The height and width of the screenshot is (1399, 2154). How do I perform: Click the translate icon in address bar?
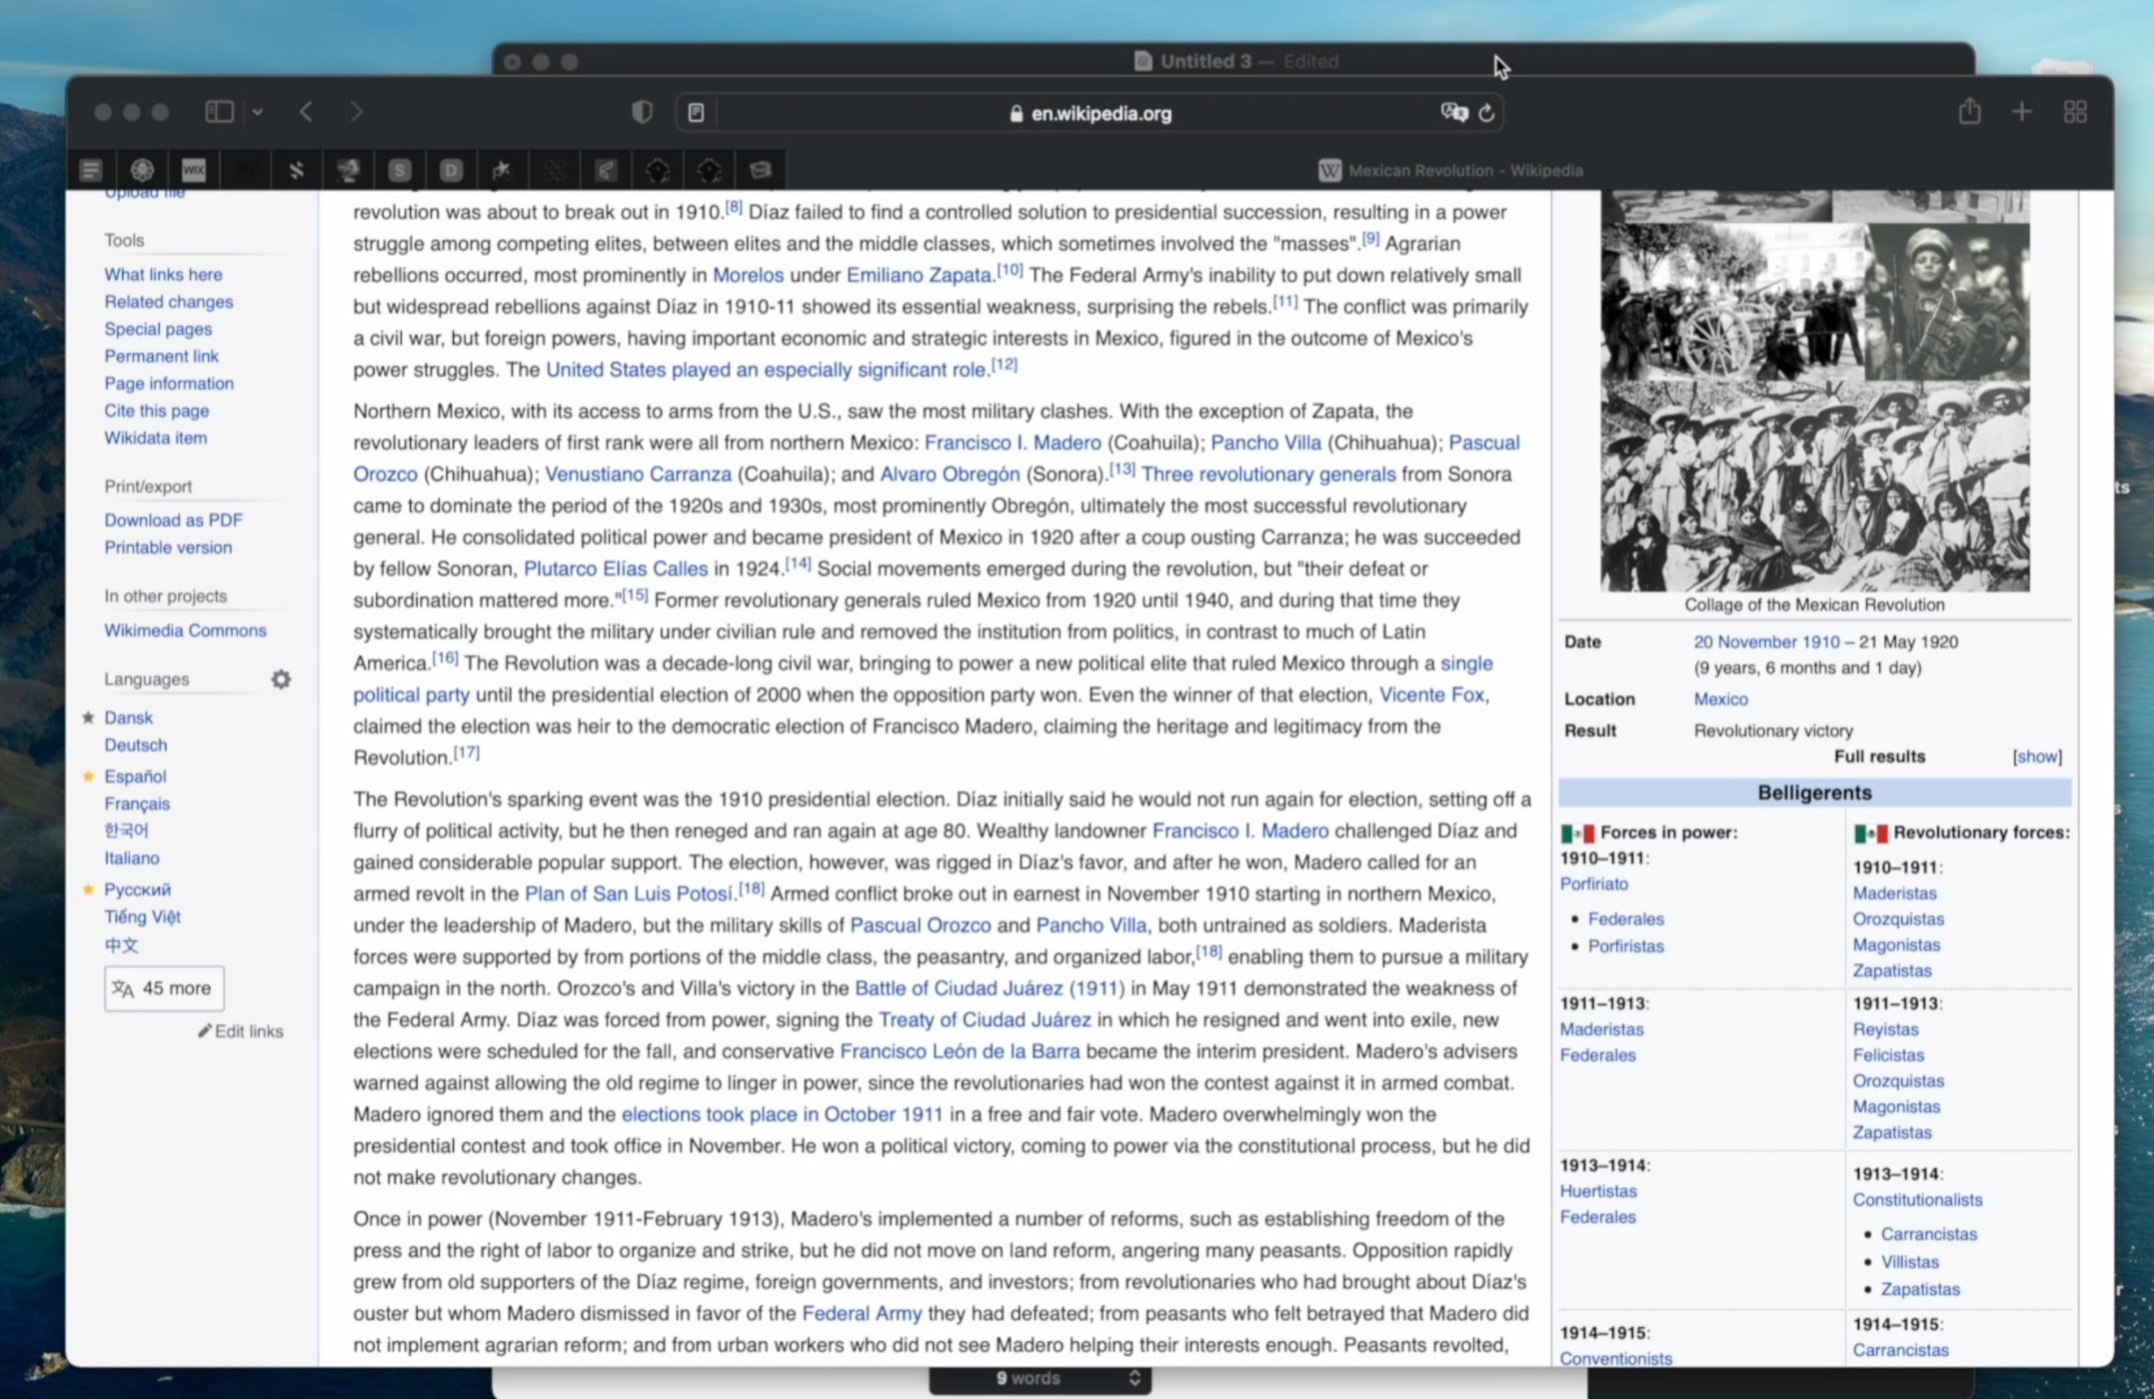(1453, 113)
